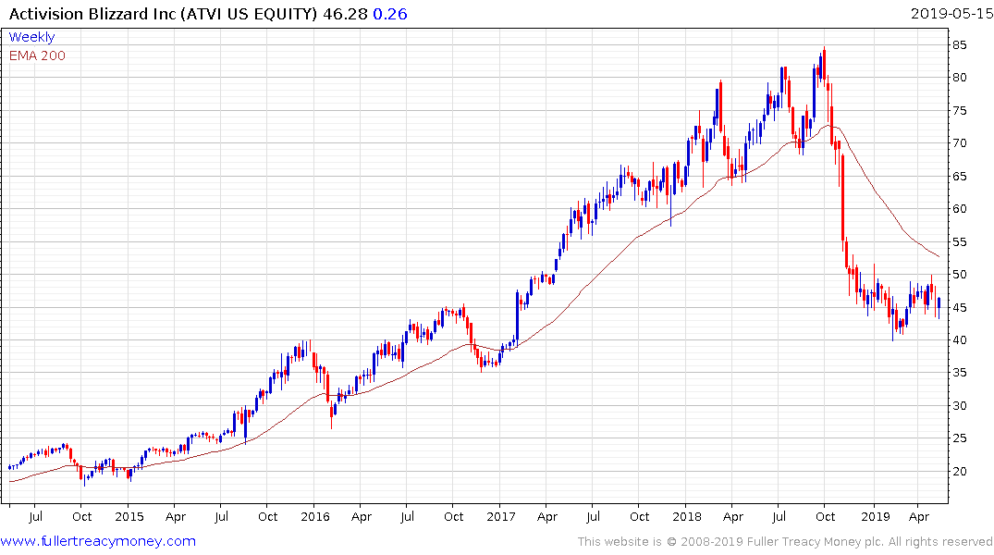Click the price change value 0.26
This screenshot has height=555, width=994.
(390, 13)
